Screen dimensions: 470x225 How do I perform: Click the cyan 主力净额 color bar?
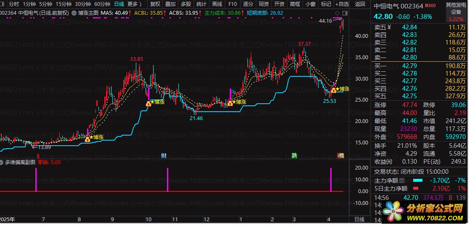417,181
